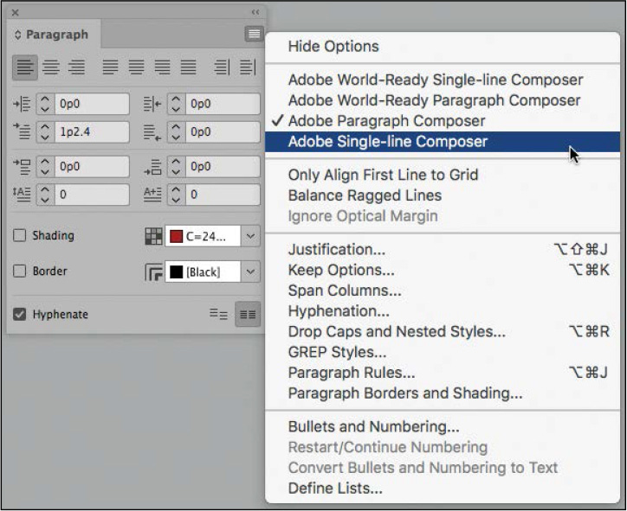The image size is (627, 511).
Task: Select Align left paragraph alignment
Action: click(x=25, y=67)
